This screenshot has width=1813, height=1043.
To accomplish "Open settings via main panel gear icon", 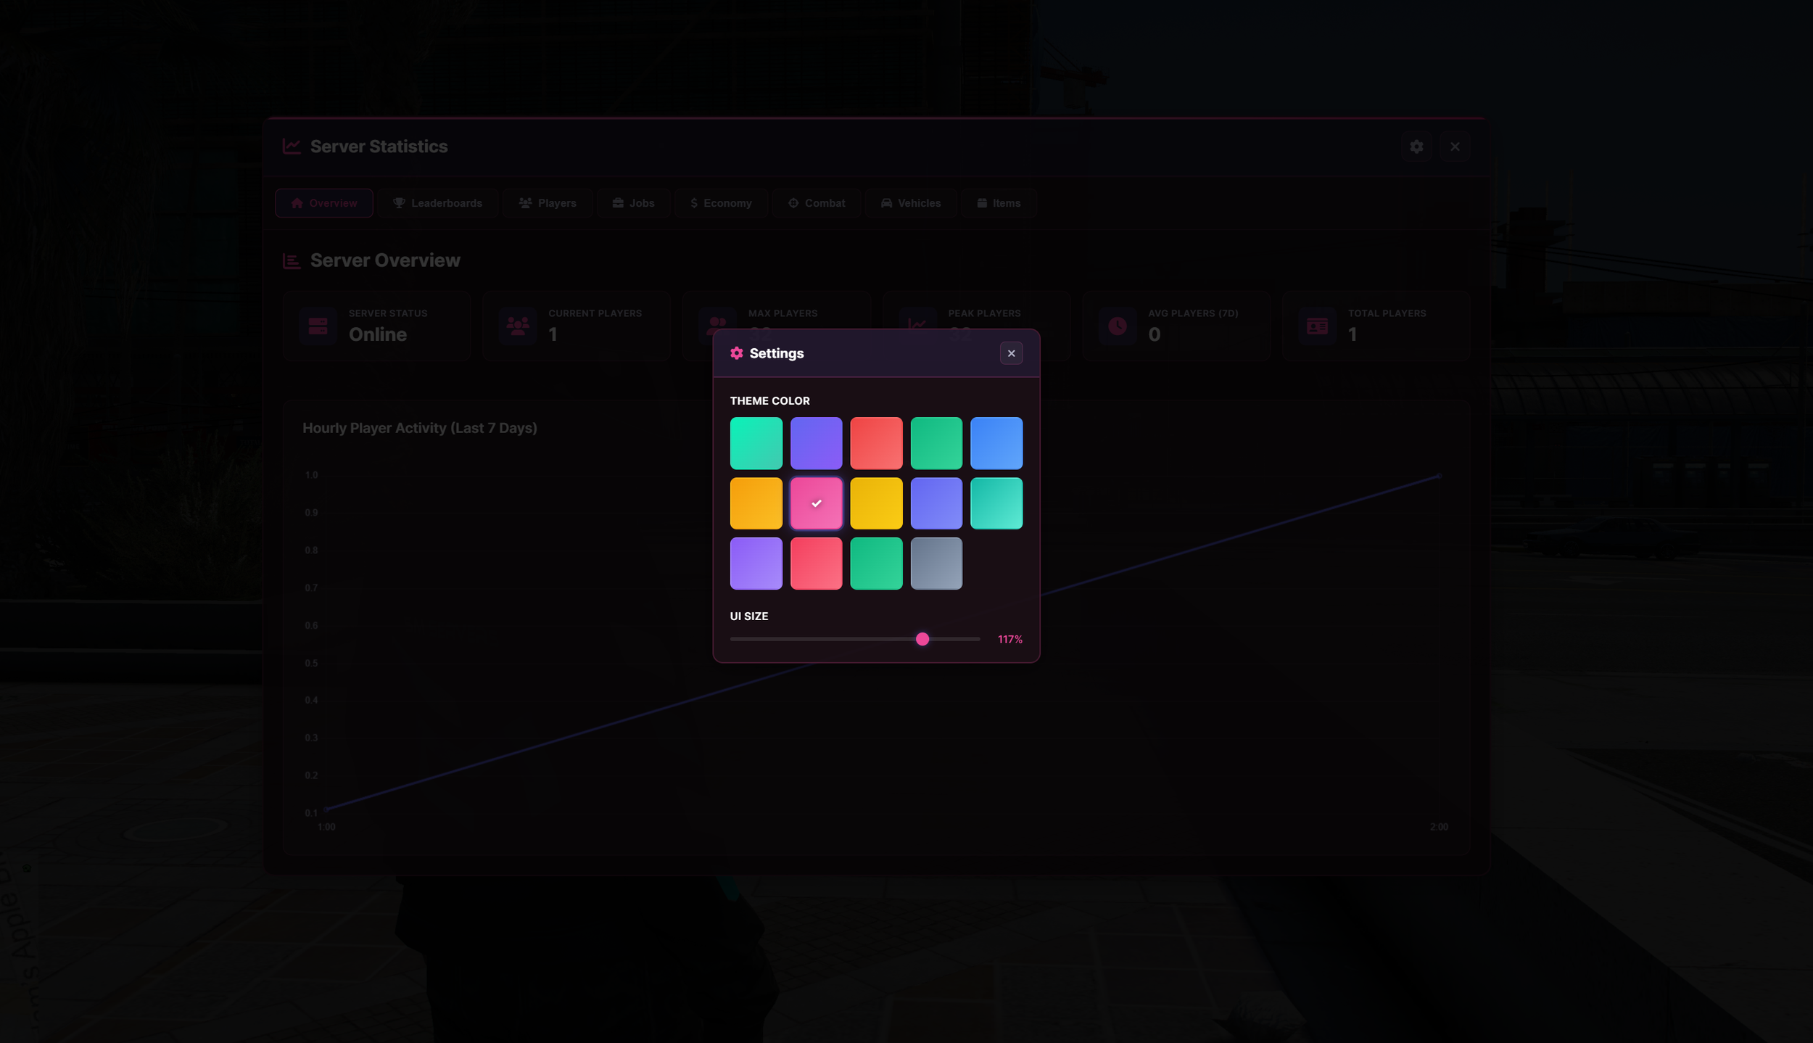I will 1416,147.
